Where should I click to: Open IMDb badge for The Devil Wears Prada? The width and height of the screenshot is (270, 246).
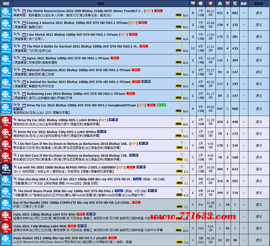(179, 195)
